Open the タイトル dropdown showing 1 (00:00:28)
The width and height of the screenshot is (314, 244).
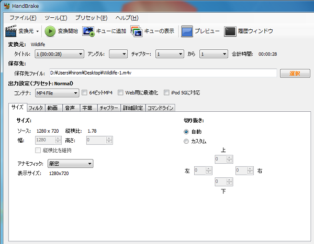tap(59, 54)
